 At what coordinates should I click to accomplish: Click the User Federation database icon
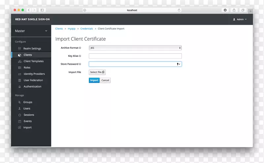click(x=19, y=80)
